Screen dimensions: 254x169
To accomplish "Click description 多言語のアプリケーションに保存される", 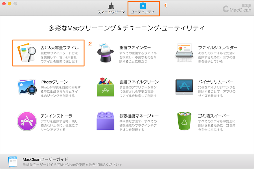I will (138, 92).
